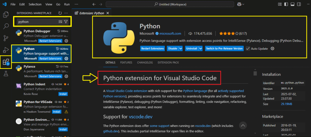Click warning icon on Python for VSCode
Screen dimensions: 311x137
tap(66, 112)
